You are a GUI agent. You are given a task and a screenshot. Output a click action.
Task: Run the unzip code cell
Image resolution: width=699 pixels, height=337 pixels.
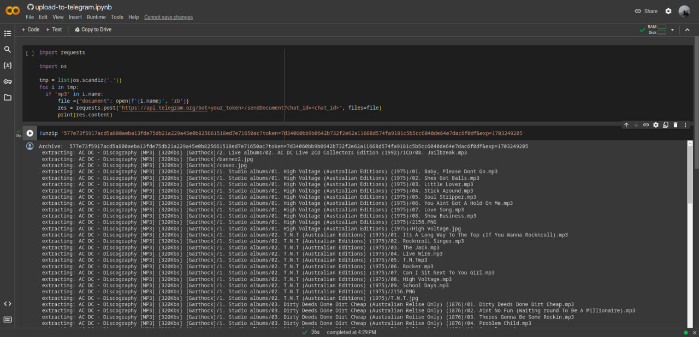click(x=30, y=133)
